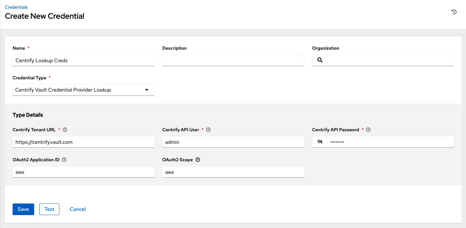The image size is (466, 228).
Task: Edit the Centrify Tenant URL value
Action: click(x=83, y=142)
